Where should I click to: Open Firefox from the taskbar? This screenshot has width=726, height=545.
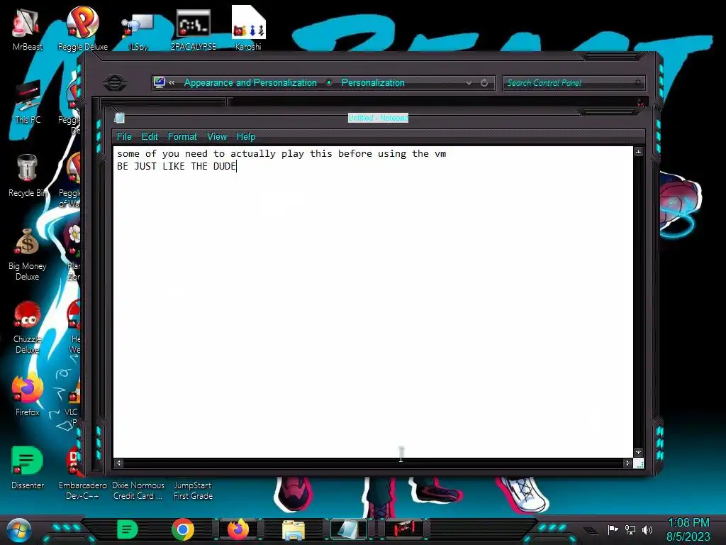(238, 529)
